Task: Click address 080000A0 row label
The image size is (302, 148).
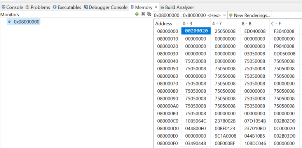Action: point(168,106)
